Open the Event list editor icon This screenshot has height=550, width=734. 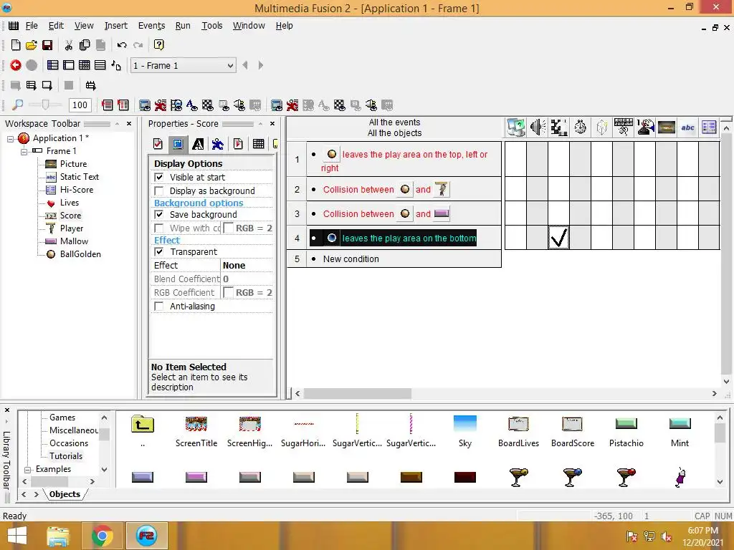pos(100,65)
